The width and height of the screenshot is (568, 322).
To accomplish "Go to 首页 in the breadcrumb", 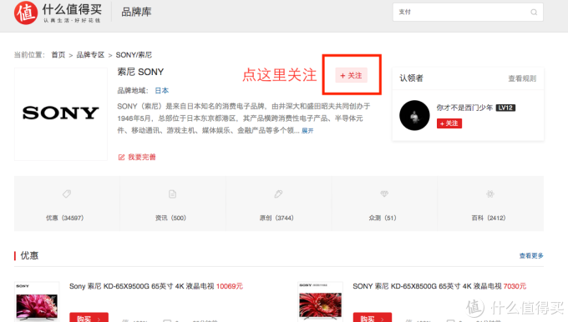I will (58, 54).
